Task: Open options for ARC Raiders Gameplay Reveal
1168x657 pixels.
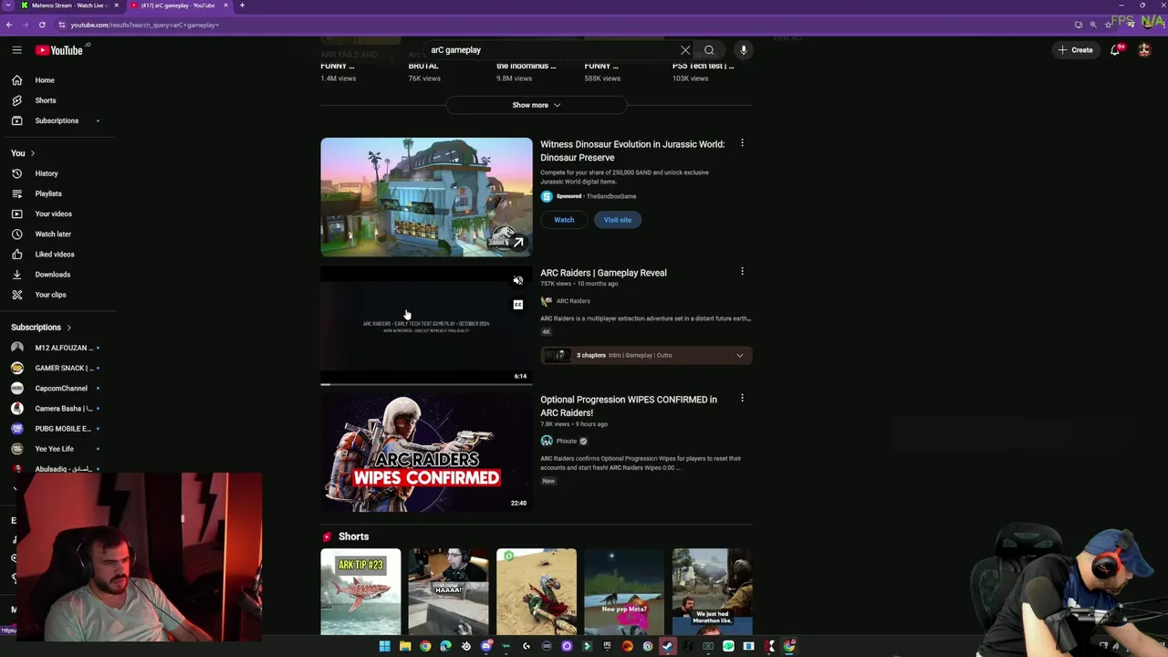Action: [742, 272]
